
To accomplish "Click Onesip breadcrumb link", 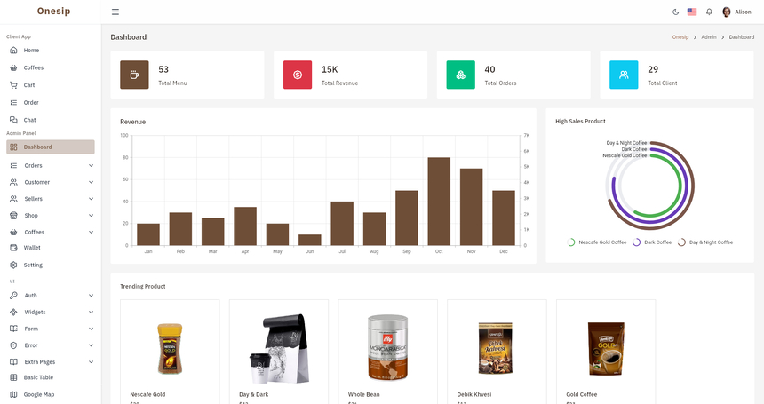I will pos(680,37).
